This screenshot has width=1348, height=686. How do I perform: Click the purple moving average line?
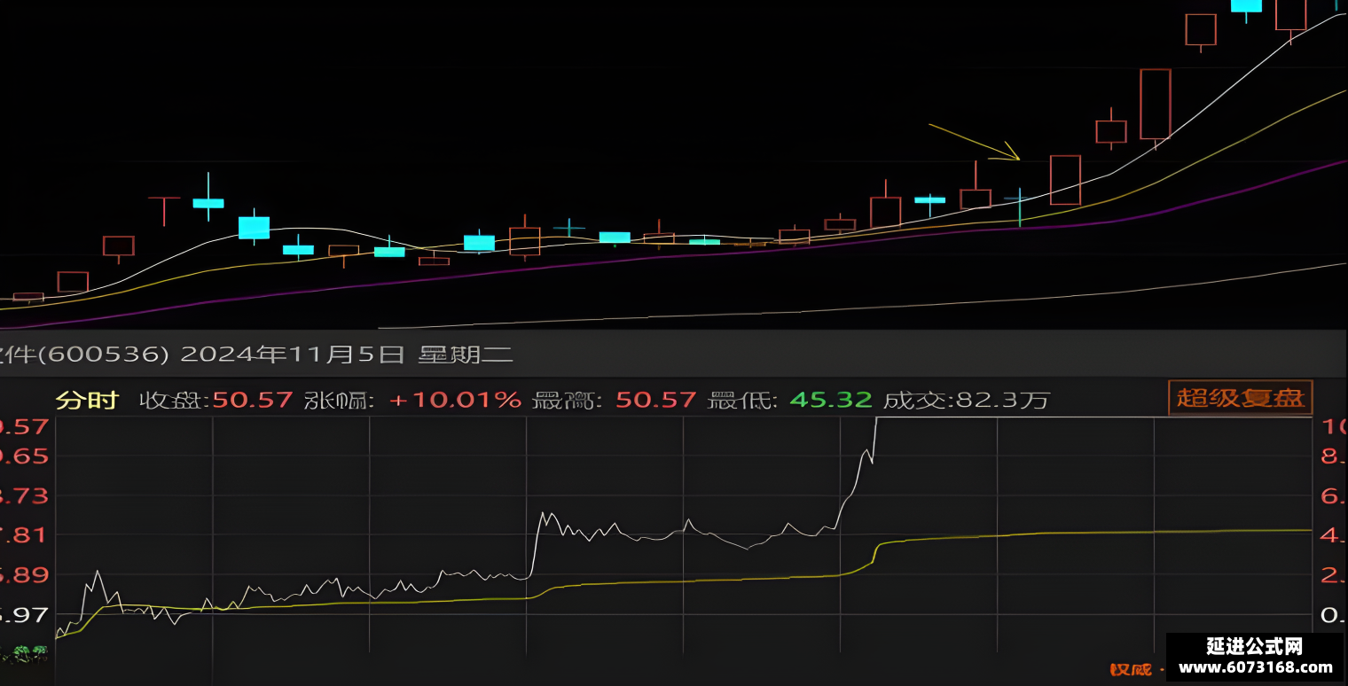621,257
